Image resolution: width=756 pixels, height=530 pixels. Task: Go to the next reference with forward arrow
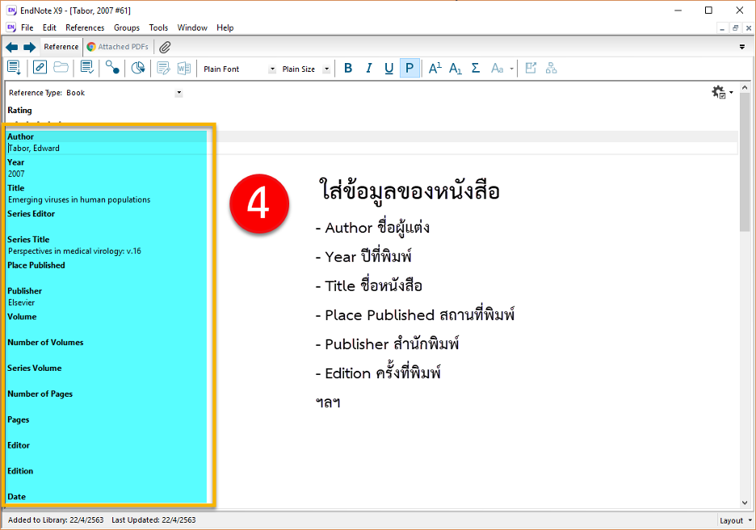click(29, 47)
